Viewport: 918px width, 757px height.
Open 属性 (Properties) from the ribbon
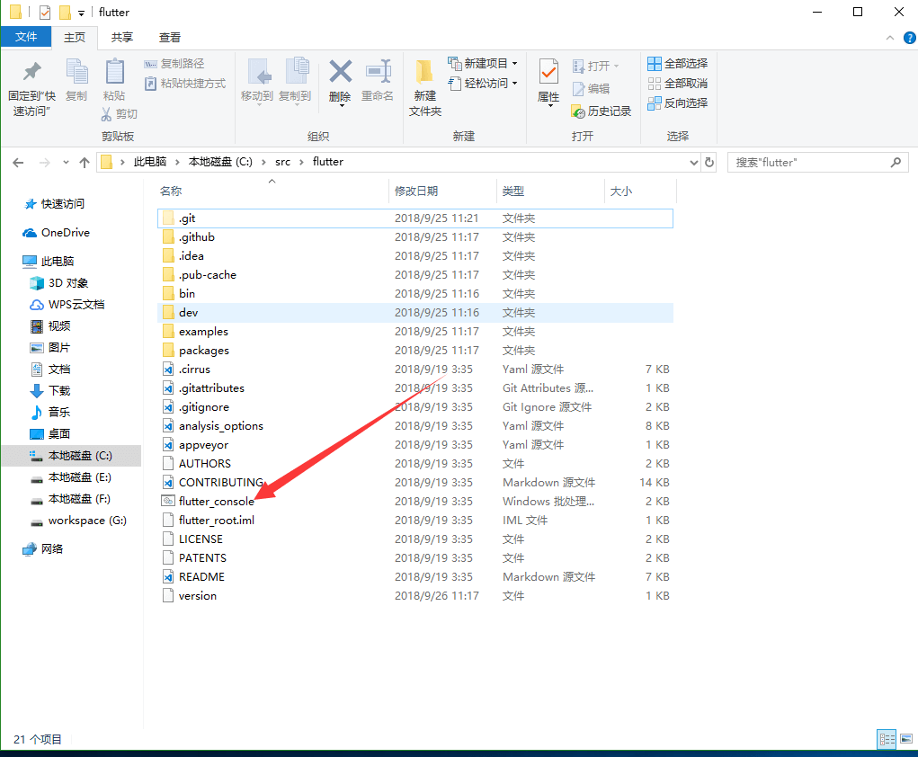548,81
